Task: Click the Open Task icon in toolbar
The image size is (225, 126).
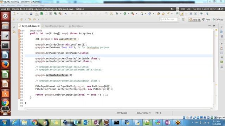Action: click(x=163, y=14)
